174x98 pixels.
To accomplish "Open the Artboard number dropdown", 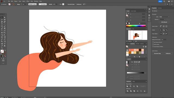I will point(162,19).
